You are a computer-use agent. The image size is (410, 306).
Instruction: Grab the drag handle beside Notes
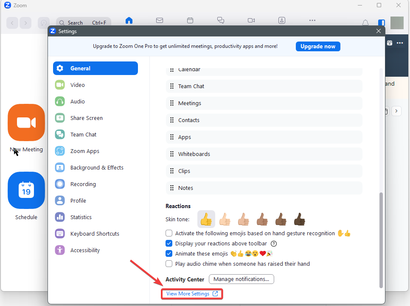172,188
